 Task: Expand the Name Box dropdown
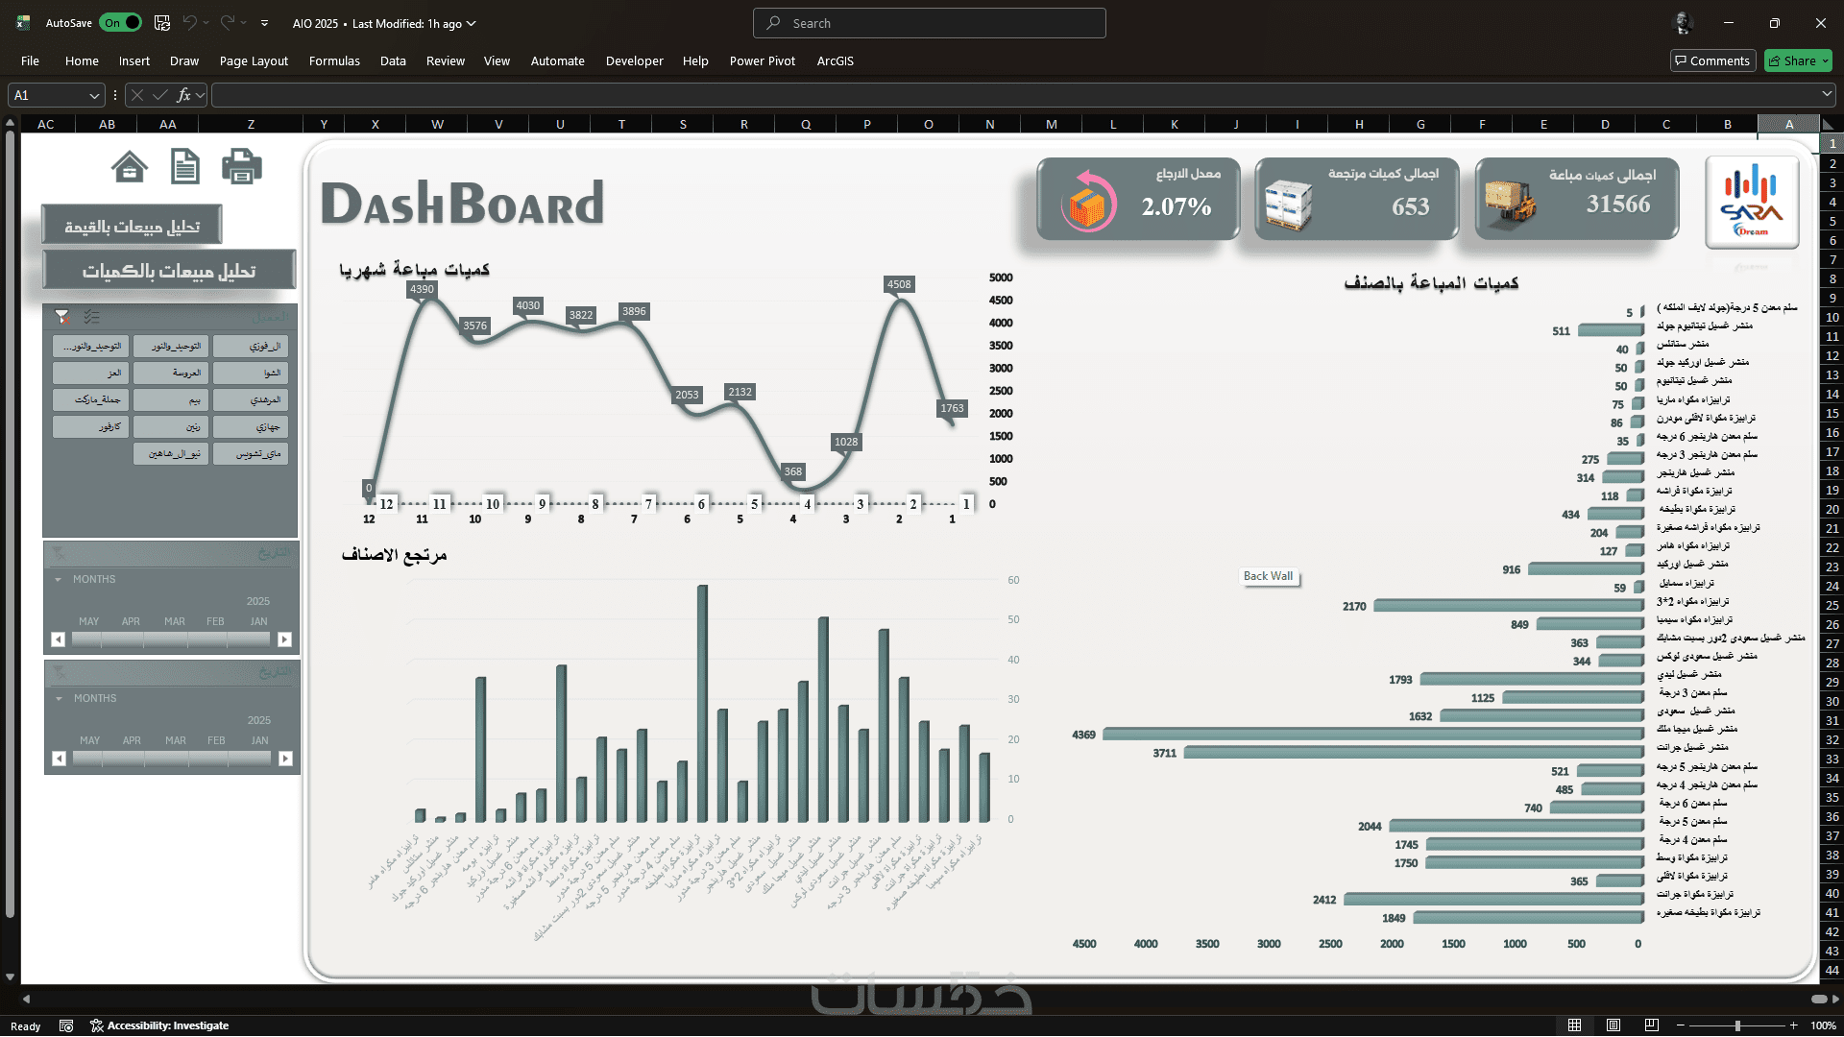94,95
